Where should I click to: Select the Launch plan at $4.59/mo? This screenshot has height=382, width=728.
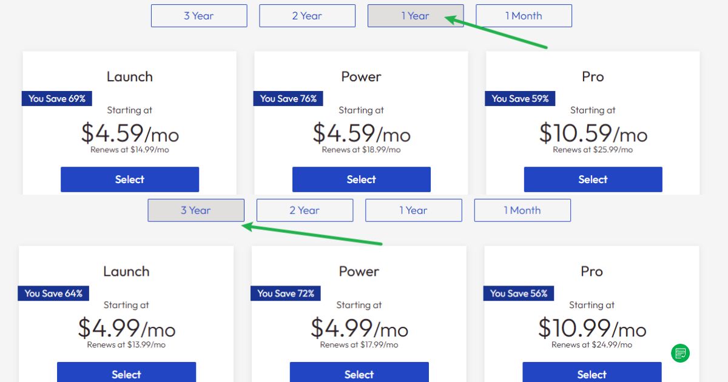click(x=129, y=179)
